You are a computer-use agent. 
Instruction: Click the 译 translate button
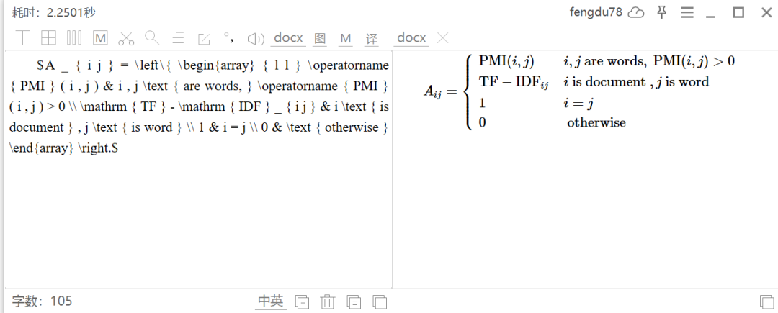coord(372,39)
